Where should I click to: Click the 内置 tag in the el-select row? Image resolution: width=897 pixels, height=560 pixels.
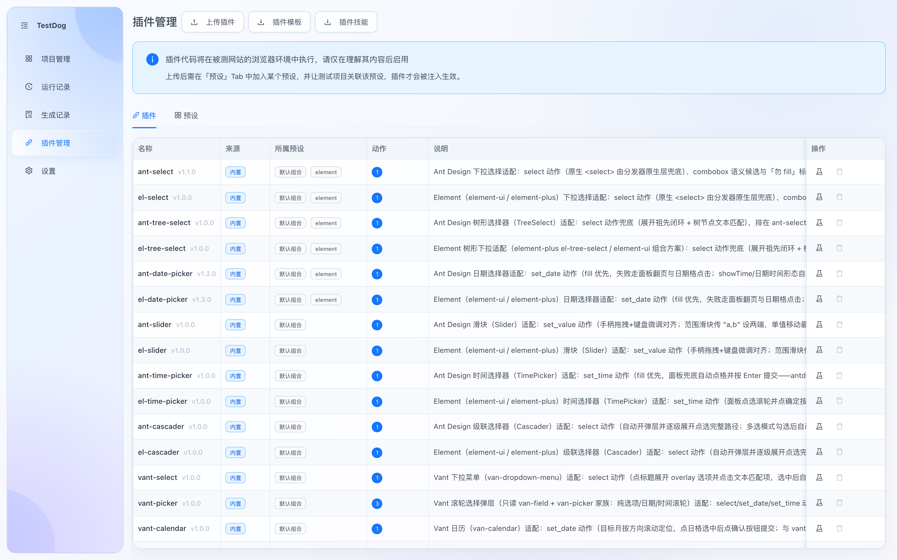(235, 198)
